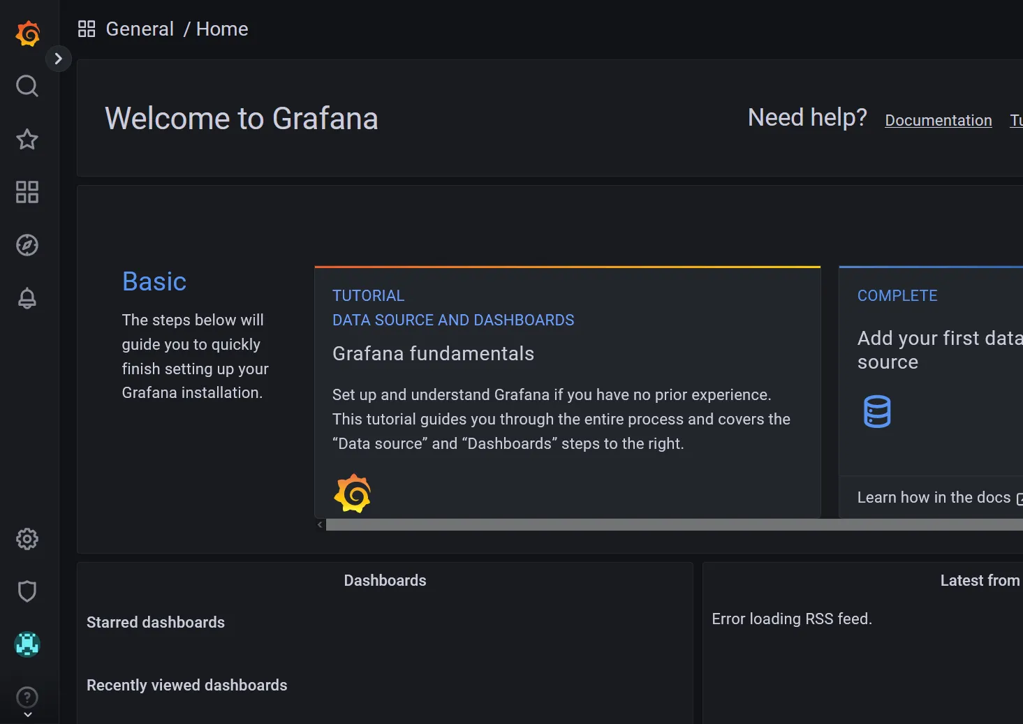The height and width of the screenshot is (724, 1023).
Task: Expand the sidebar with the chevron arrow
Action: coord(59,59)
